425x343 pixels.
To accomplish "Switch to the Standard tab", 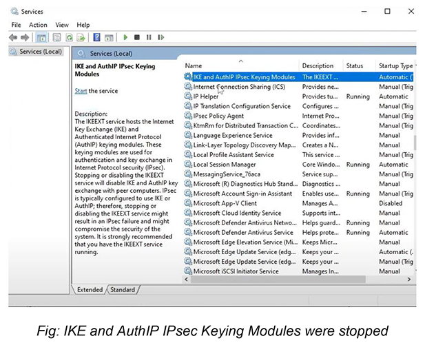I will click(x=123, y=290).
